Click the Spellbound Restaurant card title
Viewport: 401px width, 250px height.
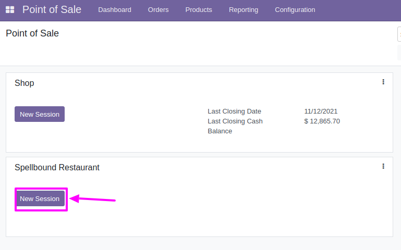point(57,167)
